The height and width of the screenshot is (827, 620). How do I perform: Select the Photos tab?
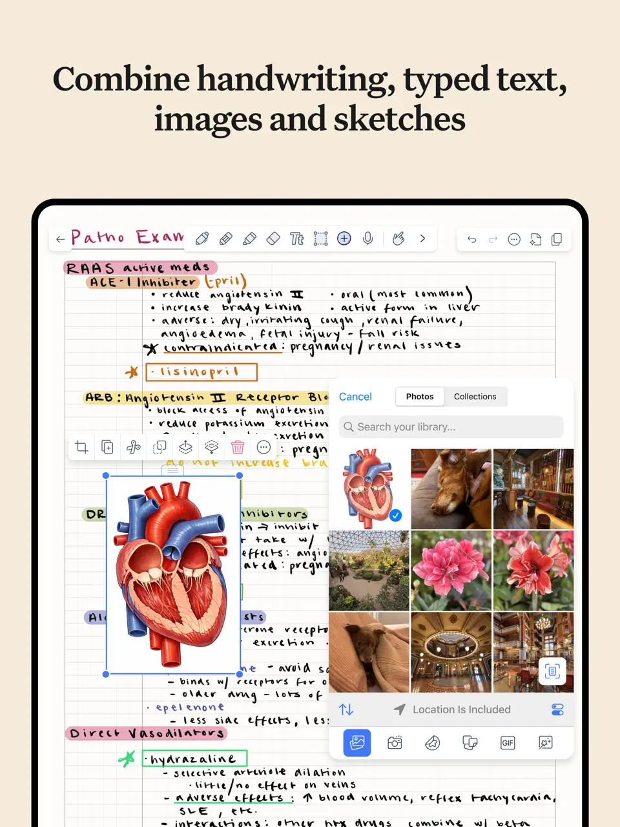[x=420, y=397]
